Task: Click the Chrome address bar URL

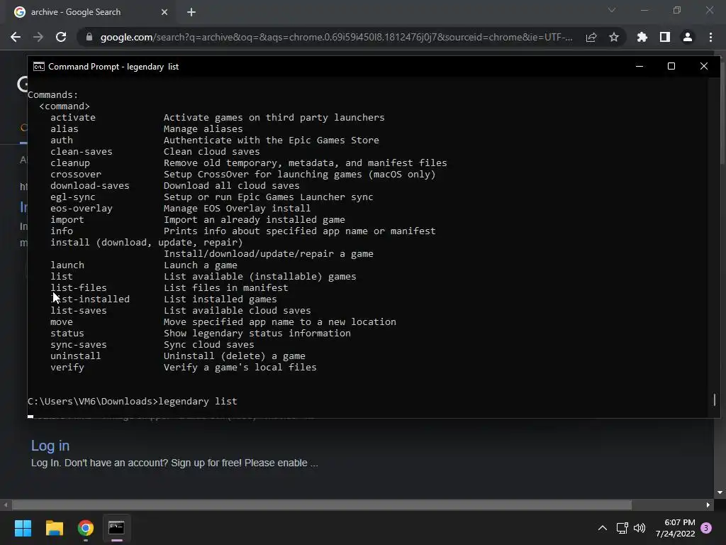Action: (x=336, y=37)
